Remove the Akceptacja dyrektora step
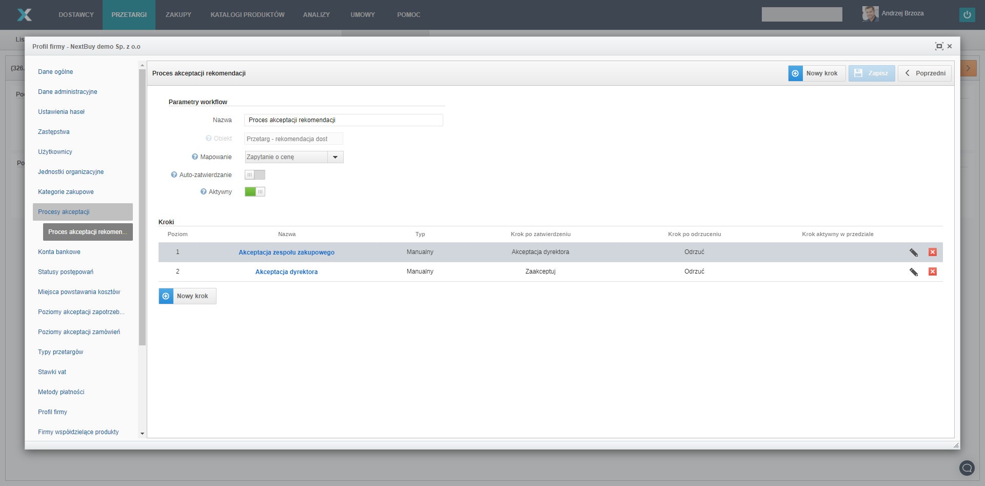The width and height of the screenshot is (985, 486). click(x=932, y=271)
